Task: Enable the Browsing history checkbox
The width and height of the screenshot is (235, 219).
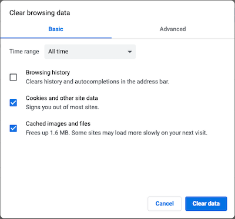Action: pyautogui.click(x=14, y=78)
